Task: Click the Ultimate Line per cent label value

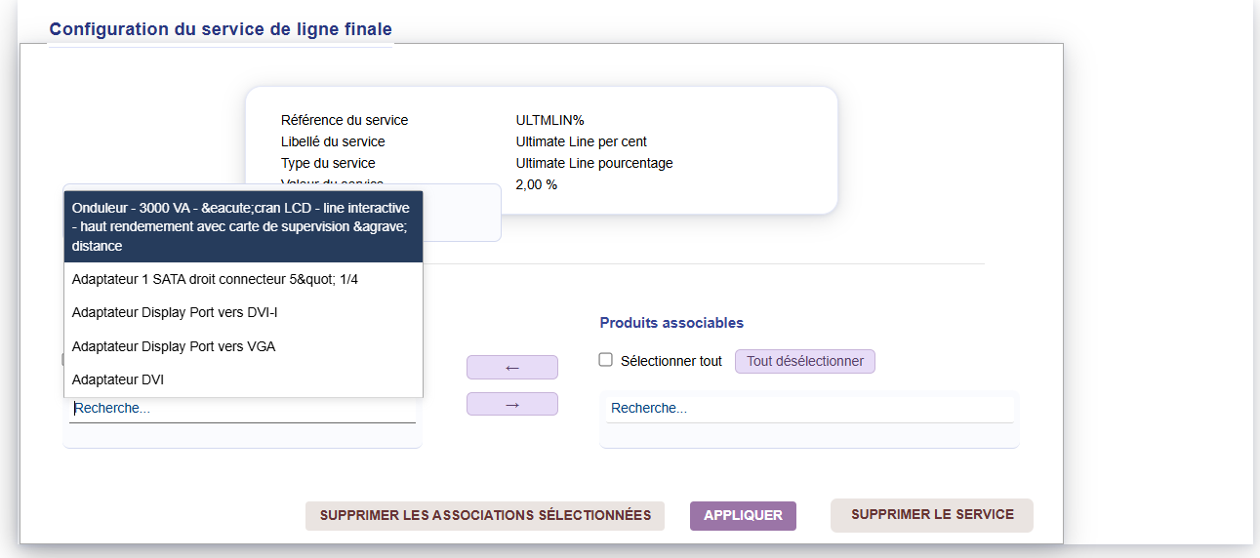Action: click(582, 141)
